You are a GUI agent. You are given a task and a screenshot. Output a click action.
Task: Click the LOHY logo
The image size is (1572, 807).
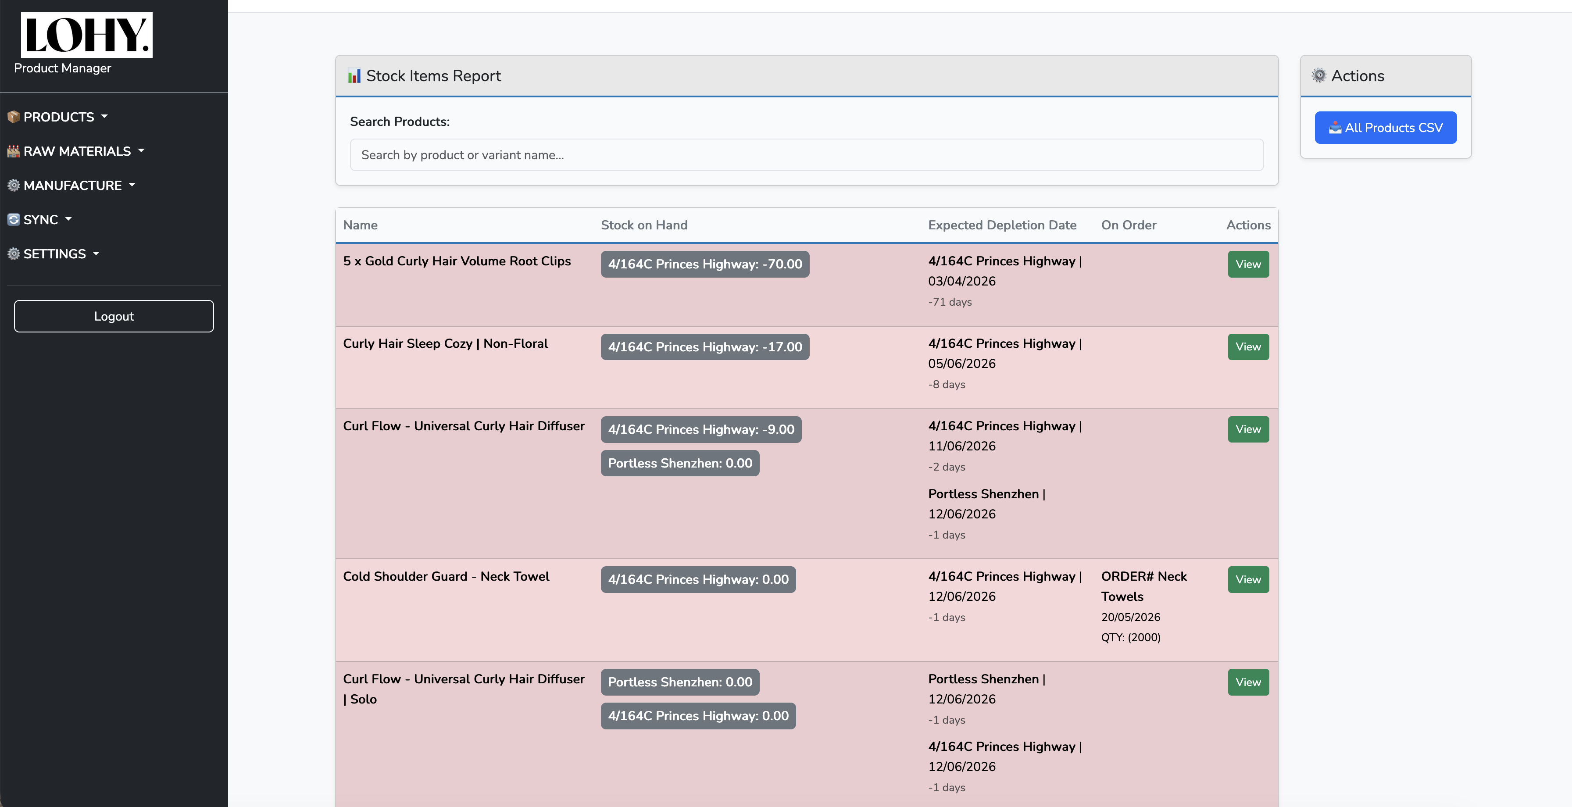pyautogui.click(x=87, y=35)
